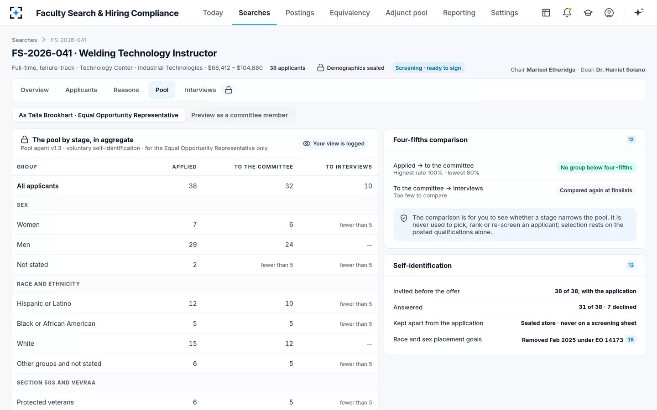This screenshot has width=657, height=410.
Task: Go to Postings in top navigation
Action: pyautogui.click(x=300, y=13)
